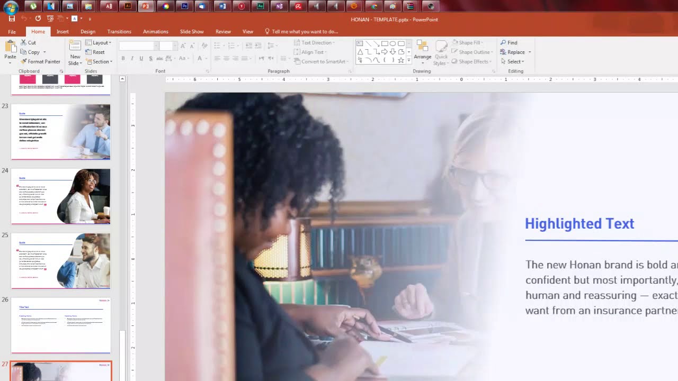This screenshot has height=381, width=678.
Task: Click the Paste clipboard icon
Action: [x=10, y=47]
